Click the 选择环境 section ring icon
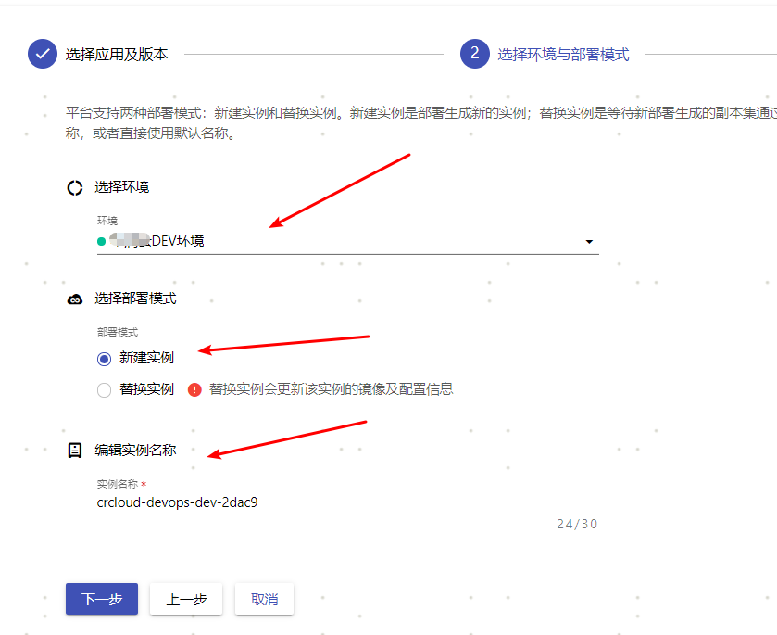The height and width of the screenshot is (635, 777). tap(75, 187)
